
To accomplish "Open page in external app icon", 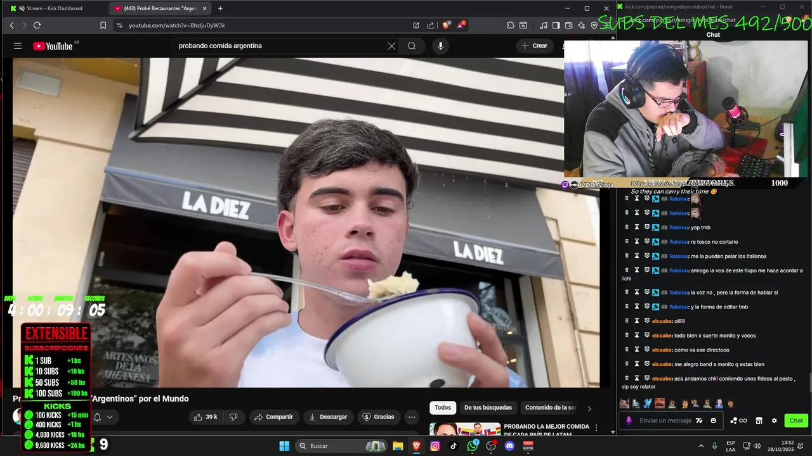I will (x=416, y=25).
